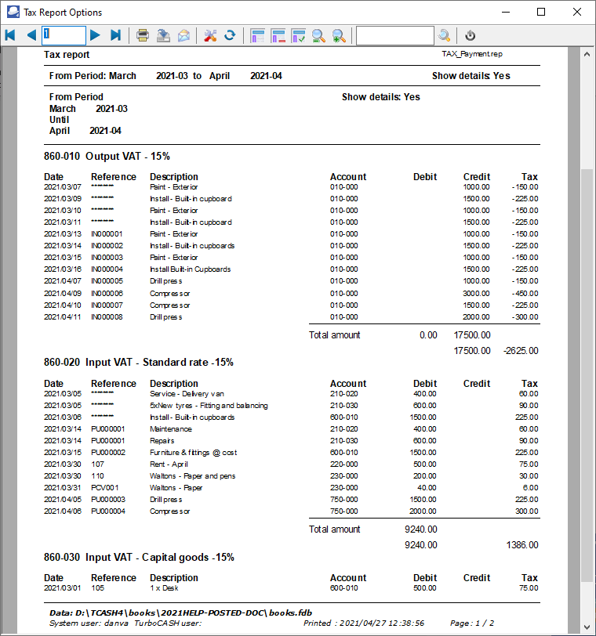Advance to the next page

point(95,35)
